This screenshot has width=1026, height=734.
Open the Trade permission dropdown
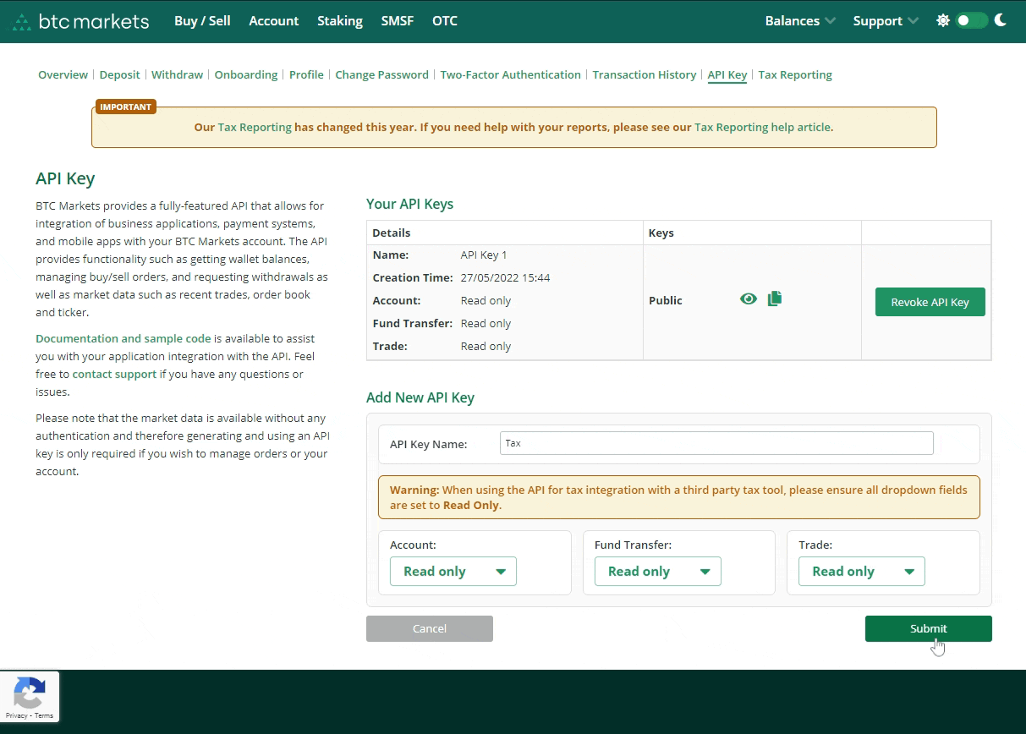[x=862, y=572]
